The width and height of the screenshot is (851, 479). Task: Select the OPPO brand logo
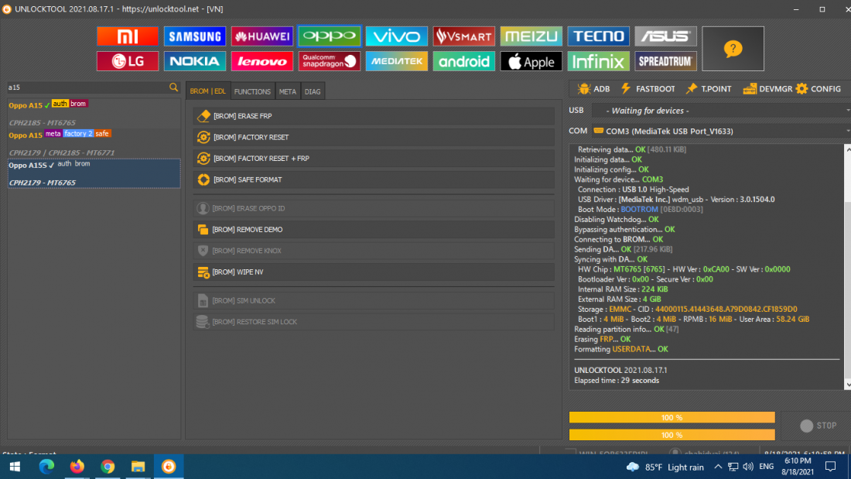pos(330,36)
